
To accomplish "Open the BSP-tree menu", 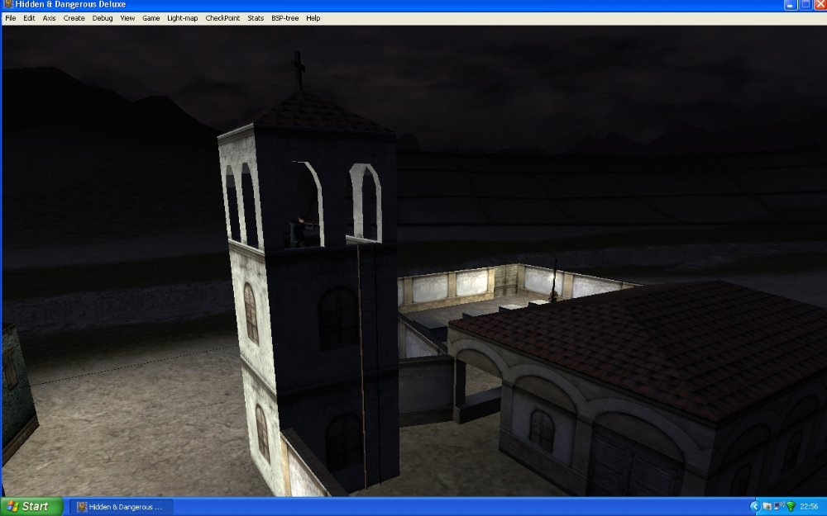I will coord(284,18).
